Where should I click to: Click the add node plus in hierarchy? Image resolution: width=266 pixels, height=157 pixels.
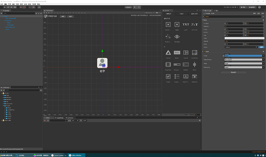tap(2, 13)
